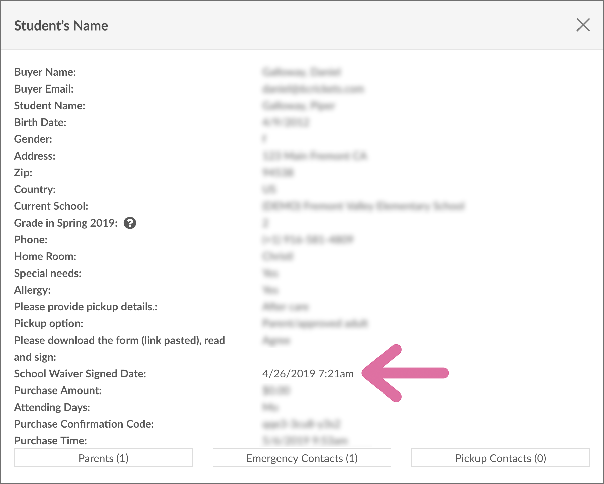
Task: Click the Birth Date field label
Action: click(40, 122)
